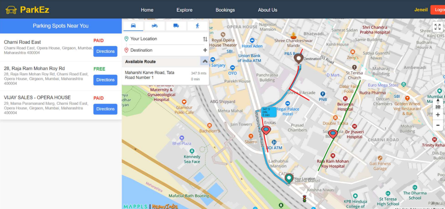This screenshot has height=209, width=445.
Task: Select car travel mode
Action: [x=133, y=26]
